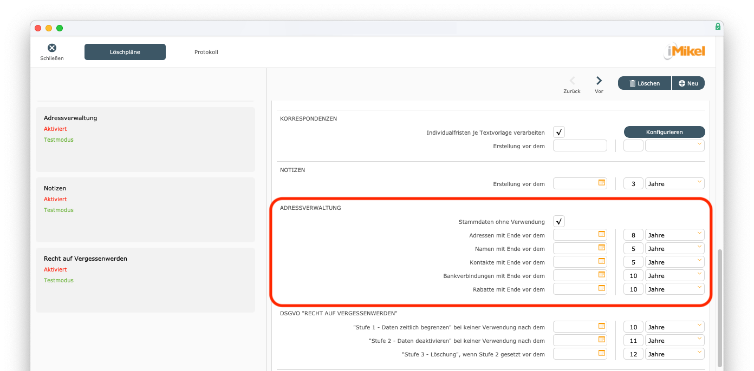
Task: Click the Schließen close icon
Action: [51, 49]
